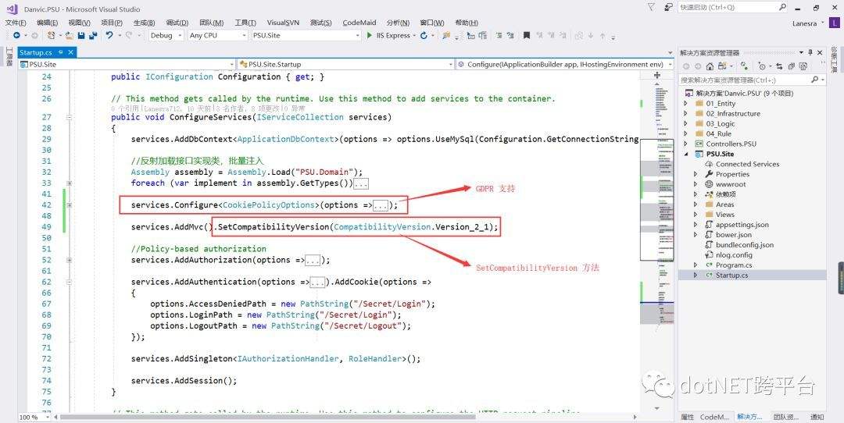Click the bookmark icon in the toolbar

pyautogui.click(x=527, y=35)
